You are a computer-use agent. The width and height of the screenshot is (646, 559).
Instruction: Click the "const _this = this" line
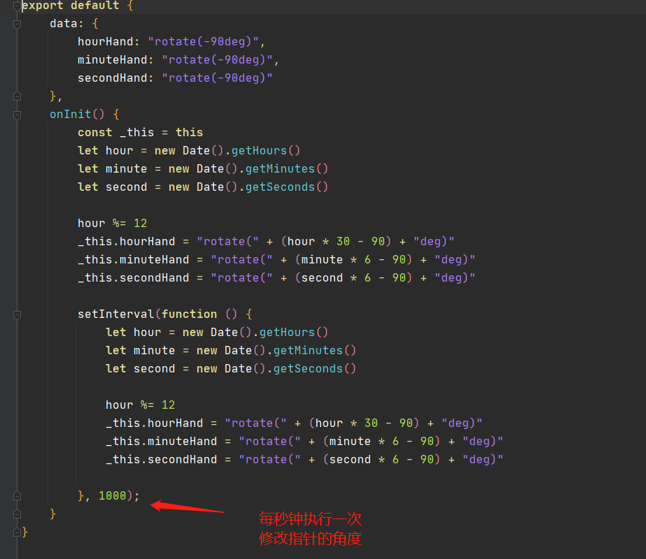tap(140, 132)
